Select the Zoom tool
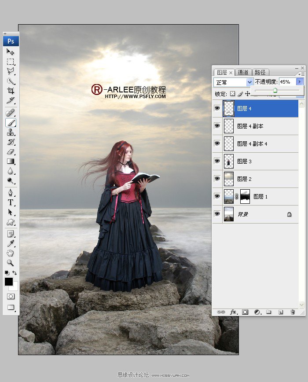 pyautogui.click(x=10, y=263)
